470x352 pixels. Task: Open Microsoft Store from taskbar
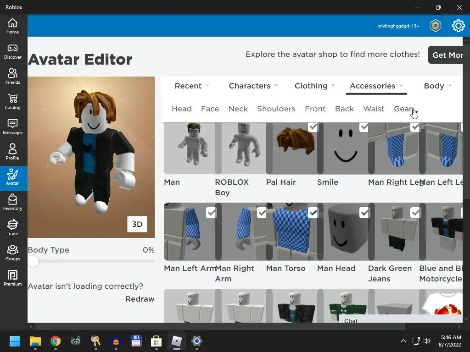pyautogui.click(x=156, y=341)
